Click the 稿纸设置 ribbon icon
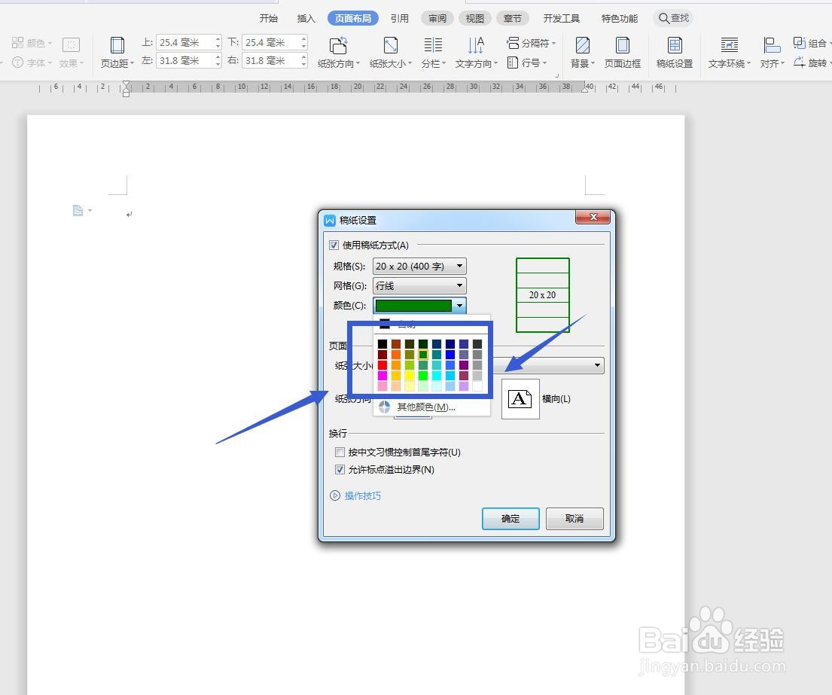Image resolution: width=832 pixels, height=695 pixels. tap(675, 45)
